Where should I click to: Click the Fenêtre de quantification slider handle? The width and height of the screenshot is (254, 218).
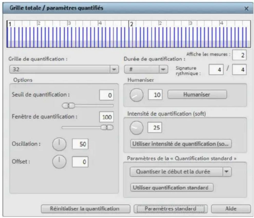(x=107, y=127)
